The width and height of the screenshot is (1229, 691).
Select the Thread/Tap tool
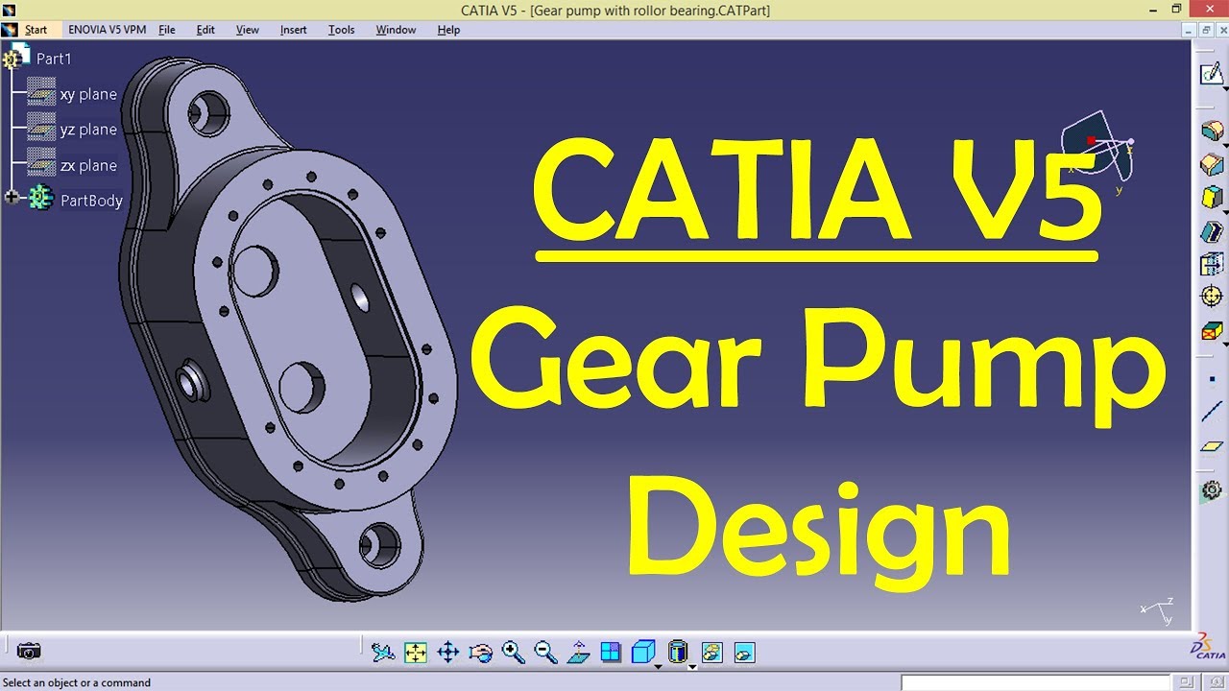1212,297
